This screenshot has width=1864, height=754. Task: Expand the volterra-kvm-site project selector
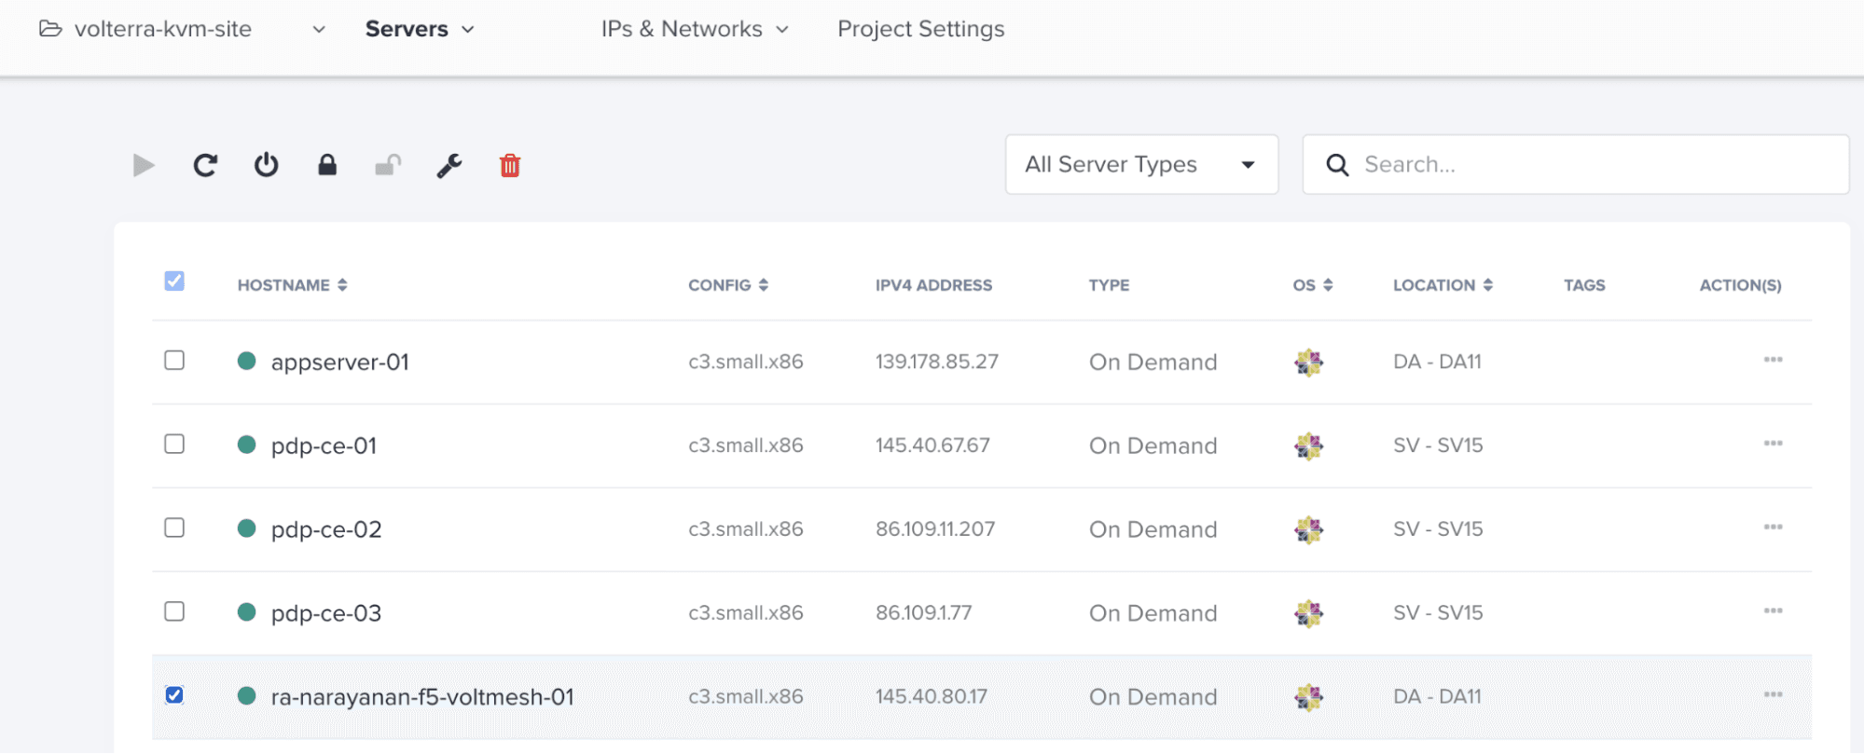(182, 29)
